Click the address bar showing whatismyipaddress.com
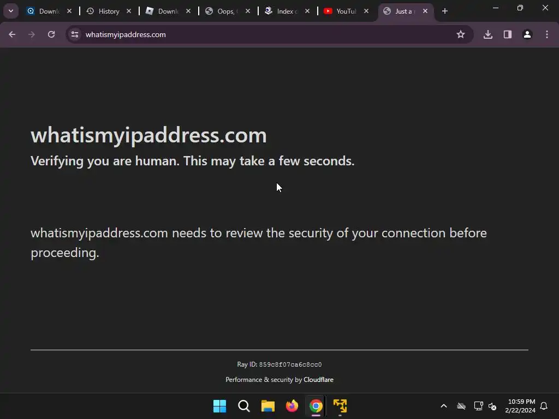 (270, 34)
